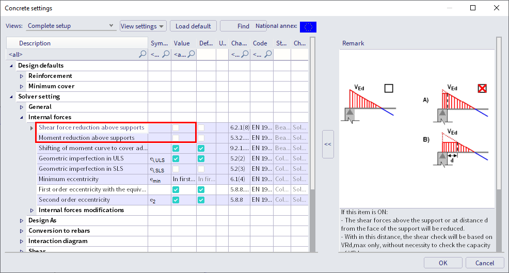Click the unchecked shear diagram checkbox image

coord(389,88)
